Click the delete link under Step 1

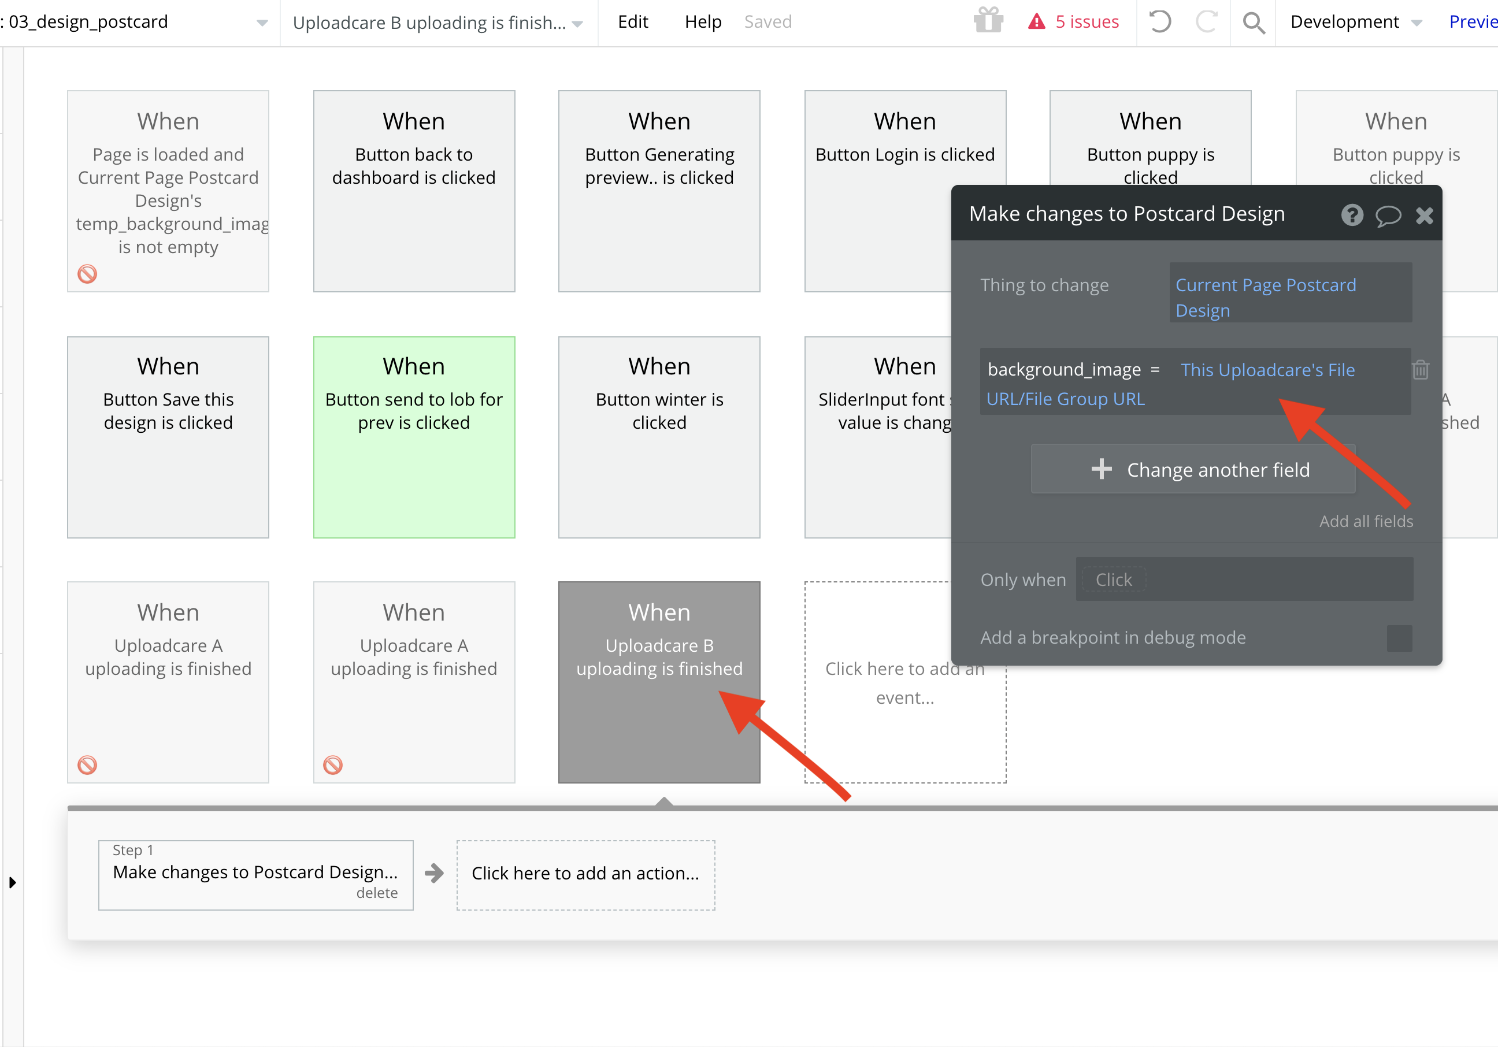(376, 892)
